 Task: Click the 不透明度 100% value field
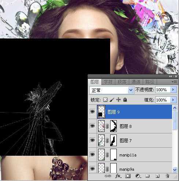coord(163,90)
